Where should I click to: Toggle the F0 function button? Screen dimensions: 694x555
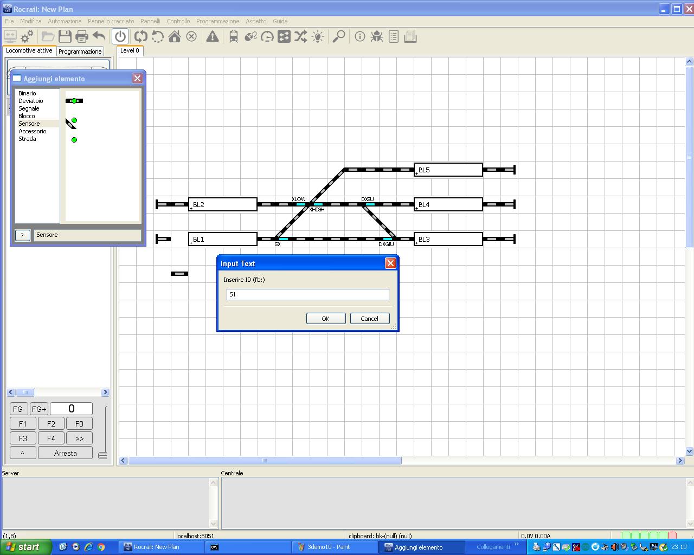click(79, 424)
